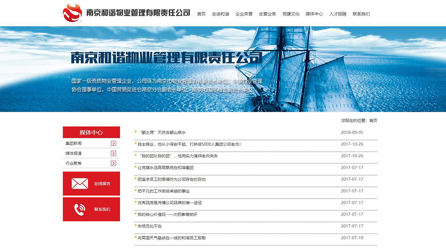Open the 党建文化 menu item

pos(291,13)
